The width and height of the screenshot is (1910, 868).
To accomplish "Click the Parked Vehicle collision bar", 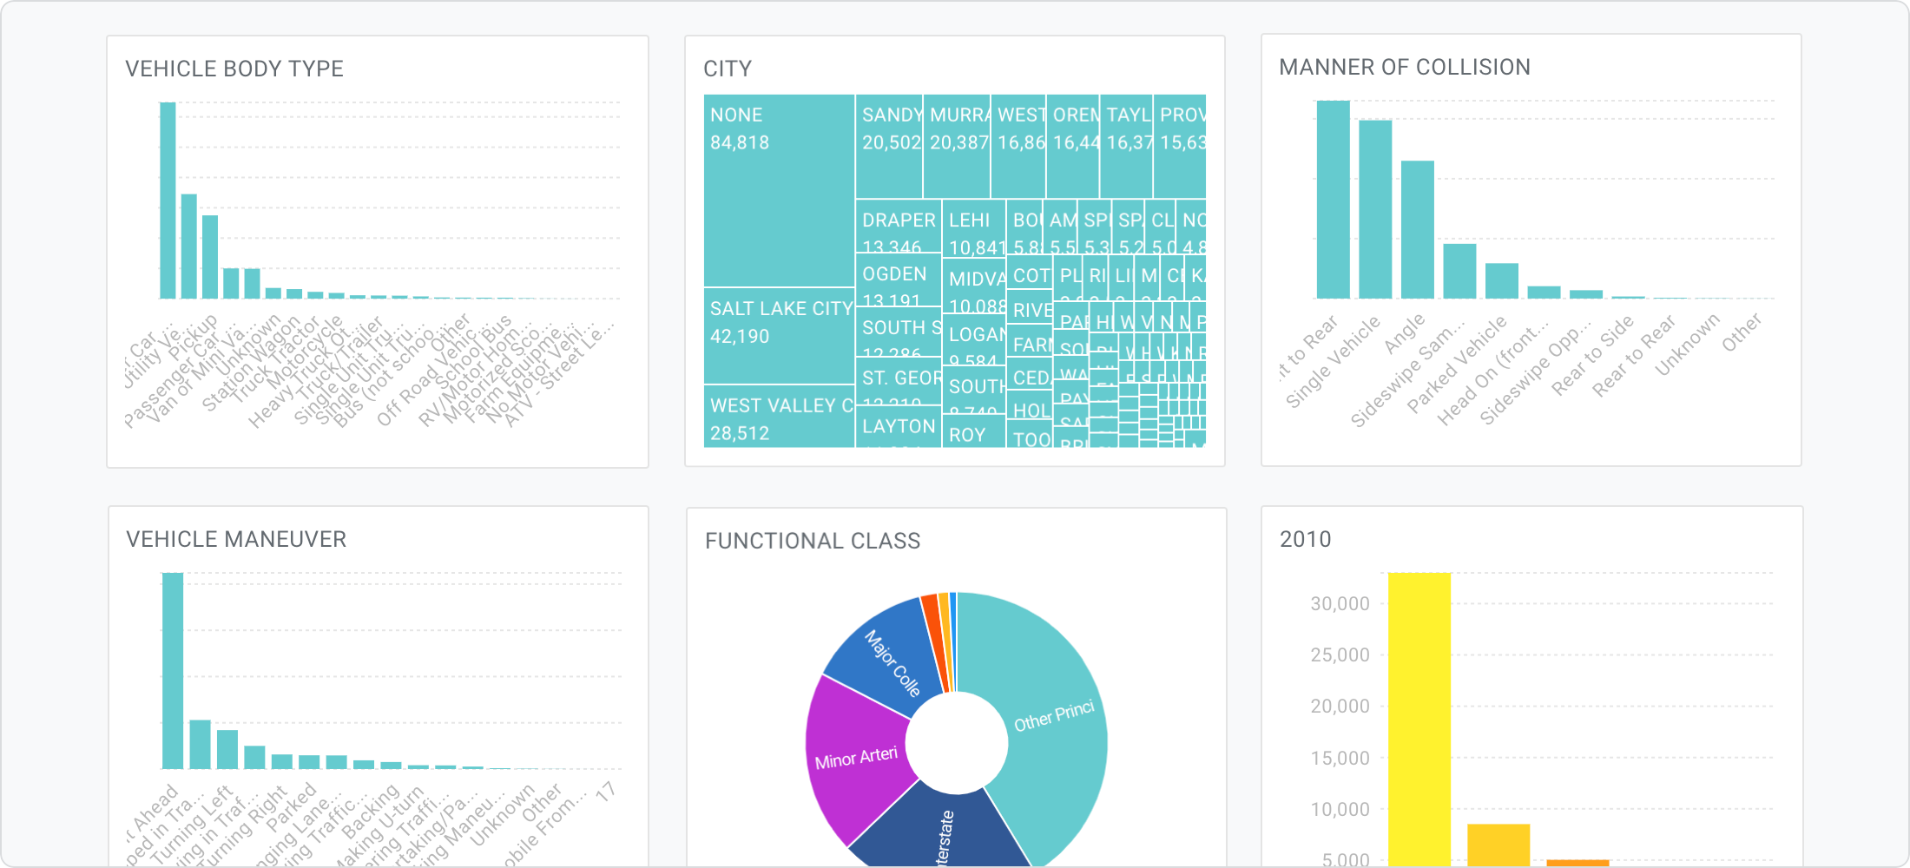I will pos(1502,280).
